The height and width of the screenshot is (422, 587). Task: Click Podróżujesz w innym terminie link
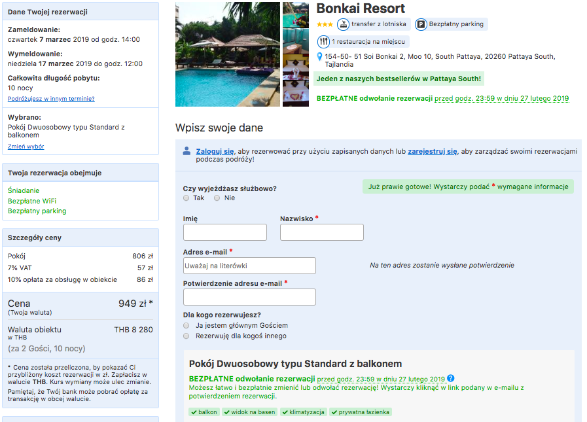tap(51, 99)
